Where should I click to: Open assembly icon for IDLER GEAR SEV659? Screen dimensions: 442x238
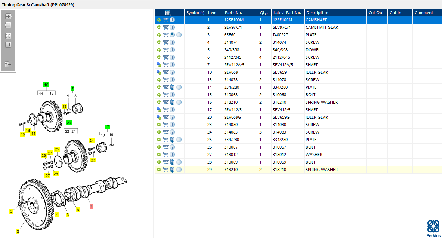click(159, 72)
